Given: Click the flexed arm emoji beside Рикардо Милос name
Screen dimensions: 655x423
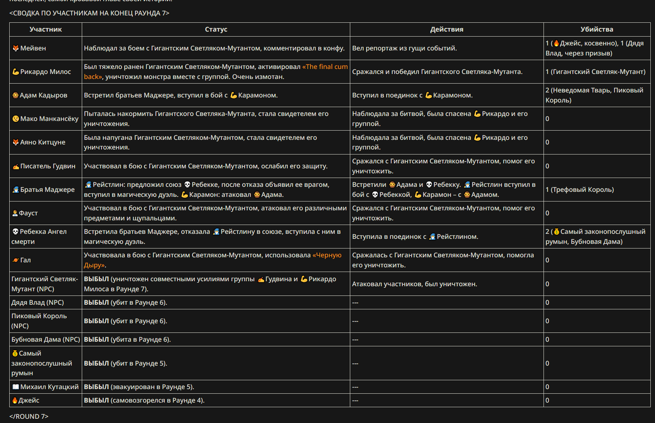Looking at the screenshot, I should 15,72.
